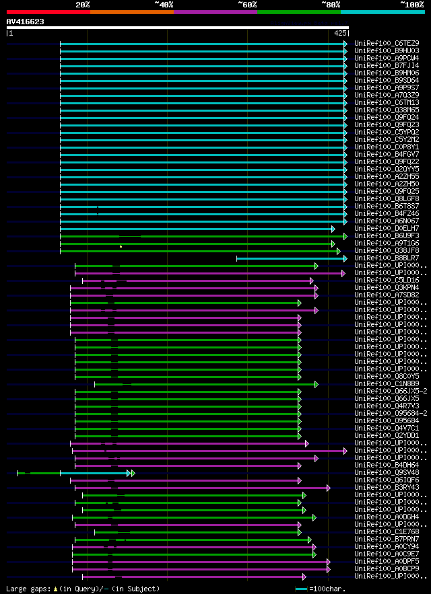Open hit UniRef100_B9SD64
431x594 pixels.
tap(387, 80)
